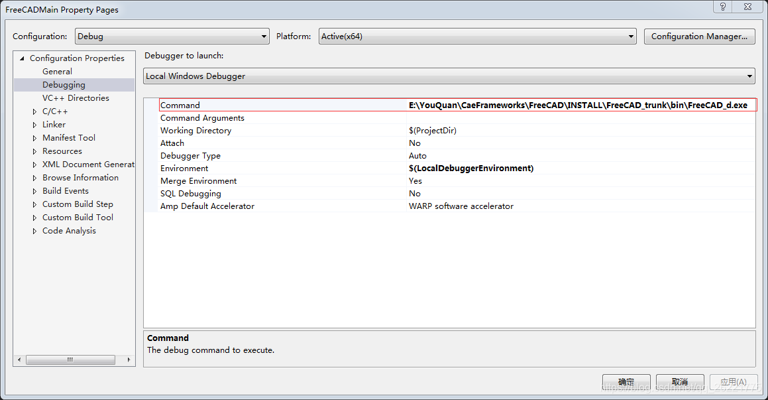Open the Configuration Manager
The height and width of the screenshot is (400, 768).
[x=700, y=36]
